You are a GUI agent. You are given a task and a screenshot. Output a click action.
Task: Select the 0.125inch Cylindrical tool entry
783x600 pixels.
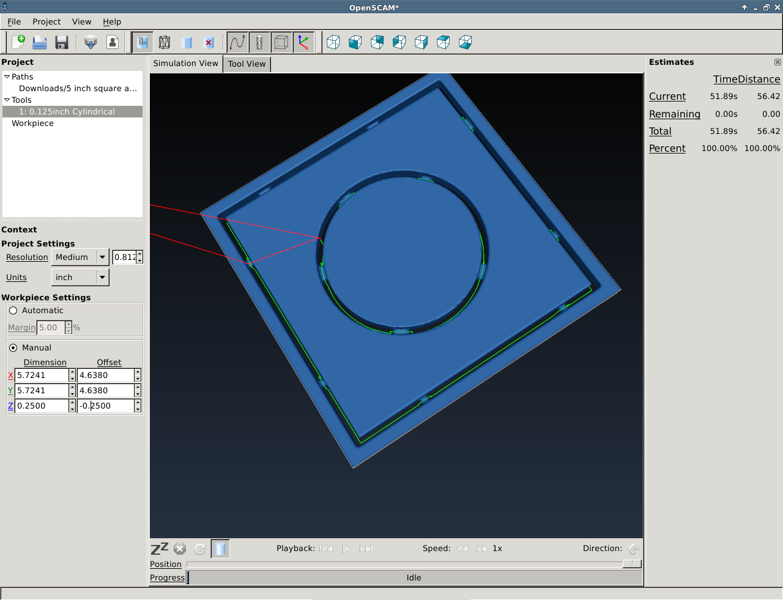67,112
